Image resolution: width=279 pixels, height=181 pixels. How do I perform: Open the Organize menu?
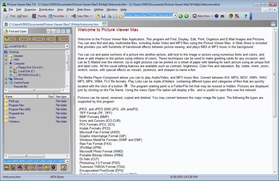tap(30, 9)
